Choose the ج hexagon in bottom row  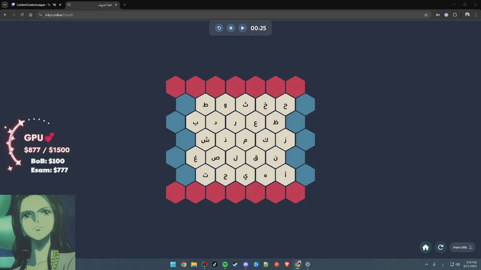pos(225,175)
